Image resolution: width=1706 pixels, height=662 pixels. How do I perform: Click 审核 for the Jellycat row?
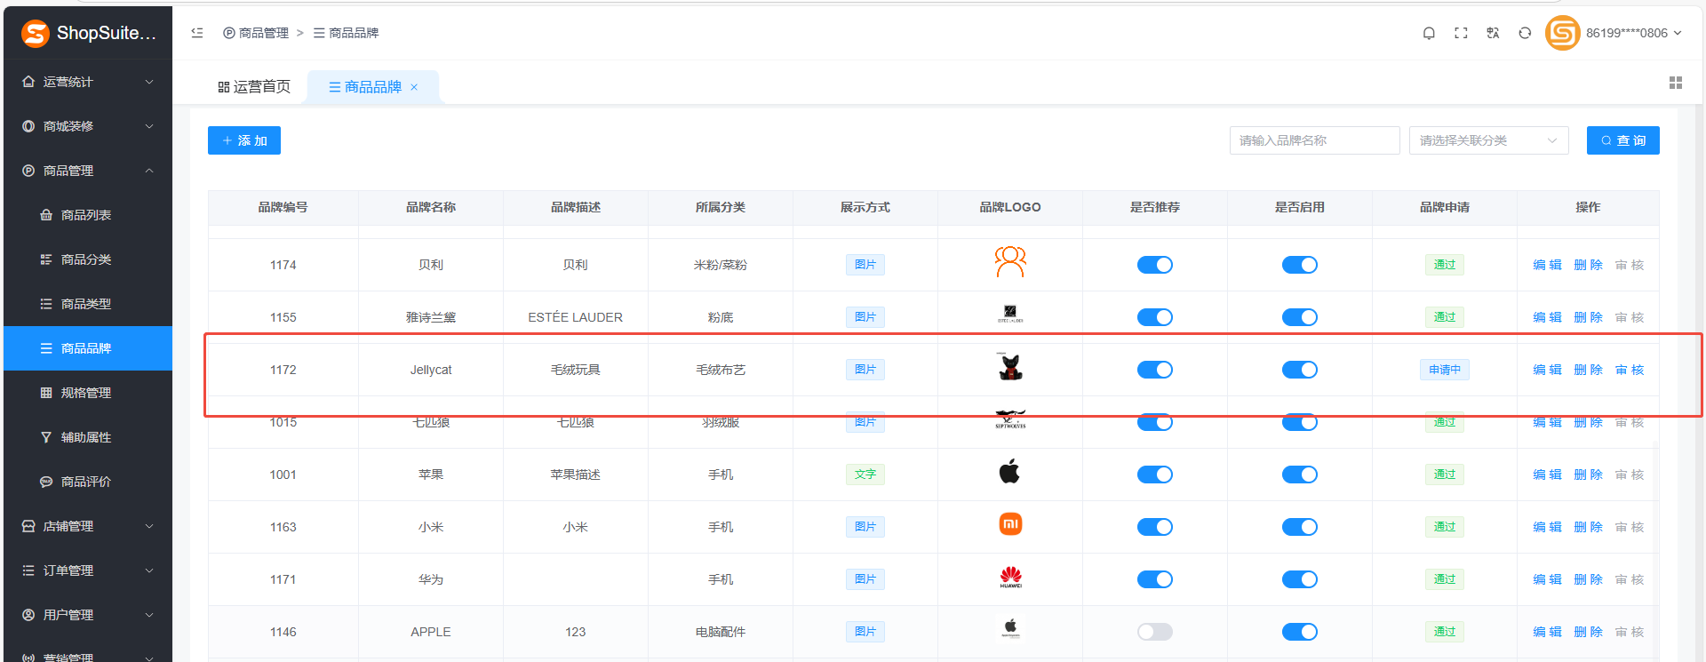click(1630, 370)
